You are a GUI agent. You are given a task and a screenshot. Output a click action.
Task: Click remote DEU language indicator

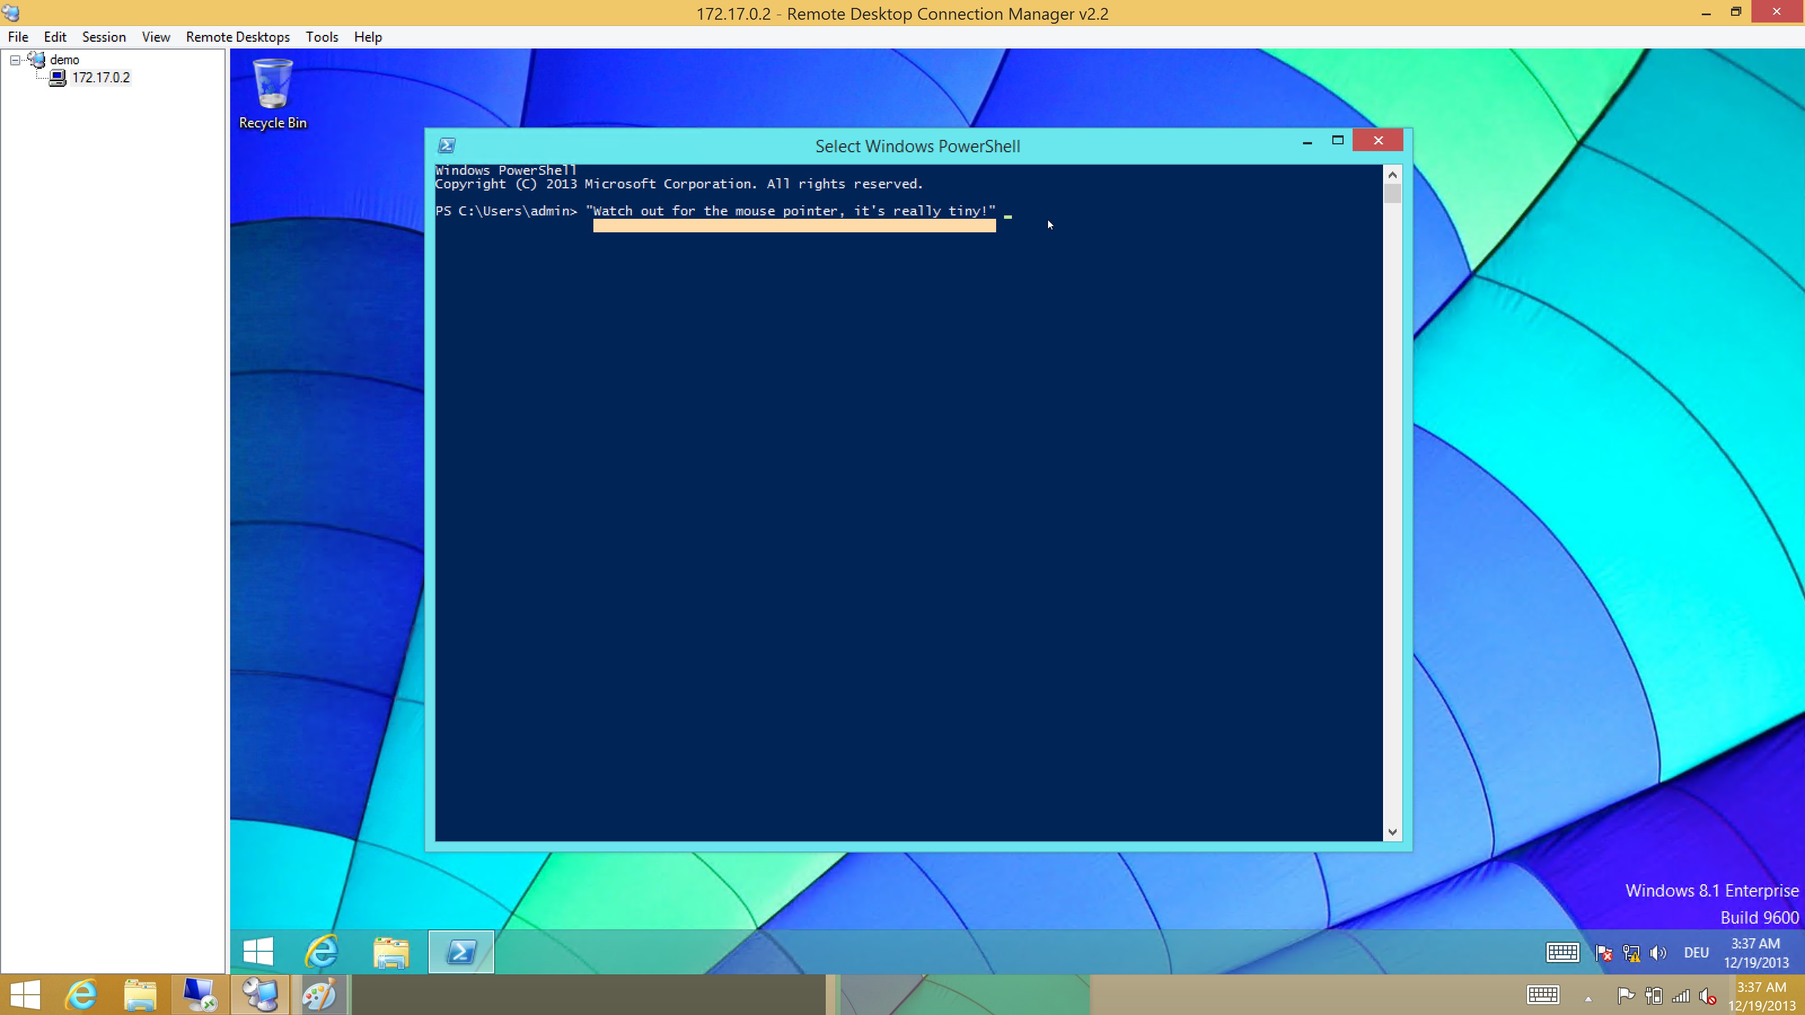pos(1696,954)
